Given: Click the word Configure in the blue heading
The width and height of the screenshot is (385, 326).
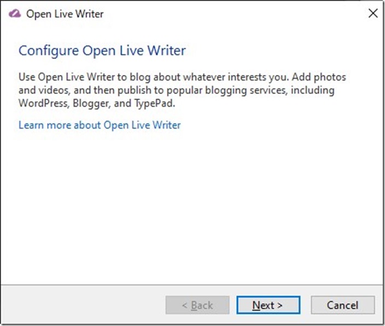Looking at the screenshot, I should point(49,51).
